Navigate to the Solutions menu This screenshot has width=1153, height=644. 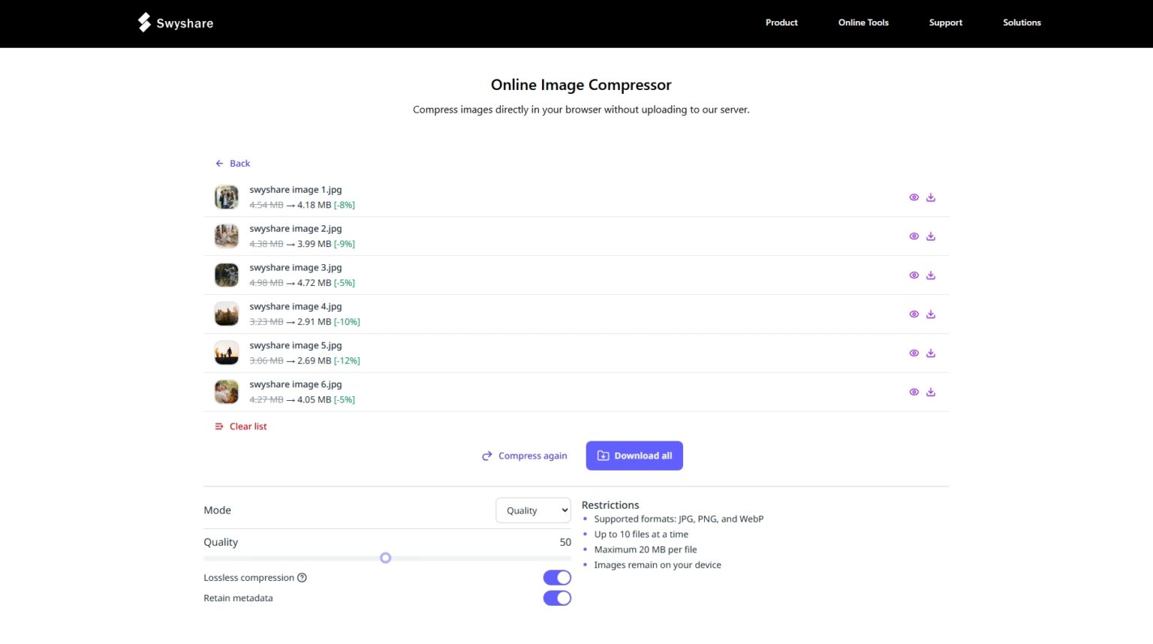click(1022, 23)
